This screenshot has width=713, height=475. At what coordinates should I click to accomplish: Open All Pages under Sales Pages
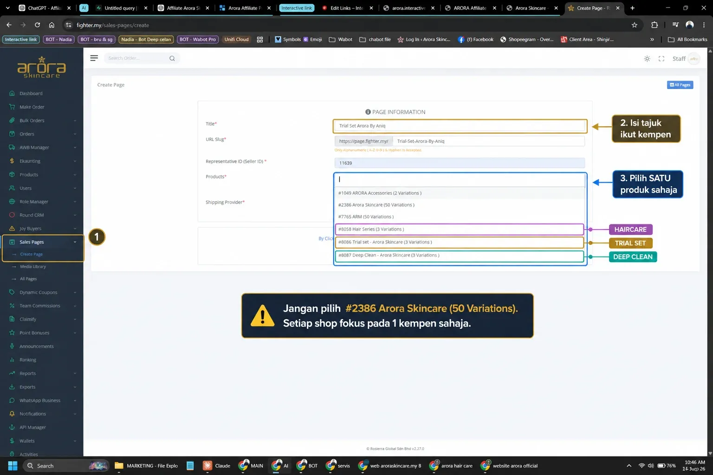point(28,279)
